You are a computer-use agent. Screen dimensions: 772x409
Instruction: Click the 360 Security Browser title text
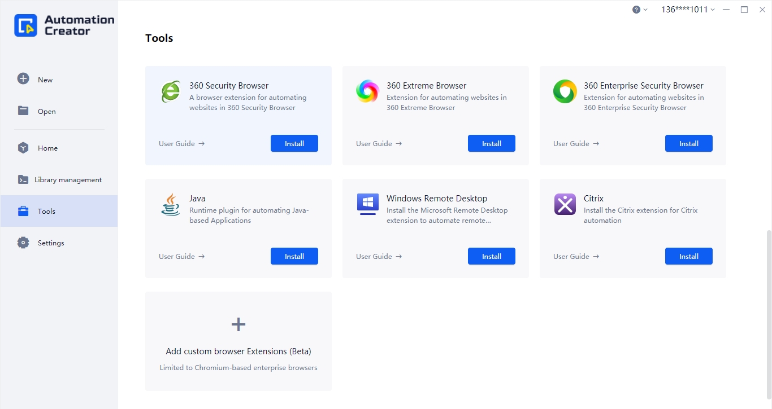pos(229,86)
